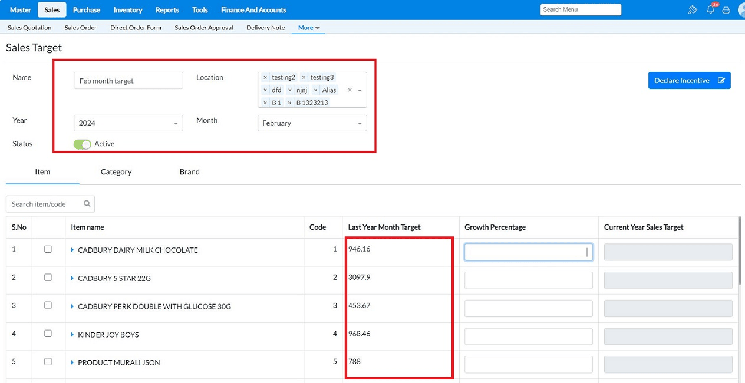Remove B 1 location tag
The width and height of the screenshot is (745, 383).
265,103
